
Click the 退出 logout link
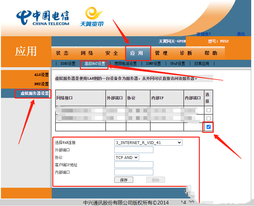(x=241, y=34)
